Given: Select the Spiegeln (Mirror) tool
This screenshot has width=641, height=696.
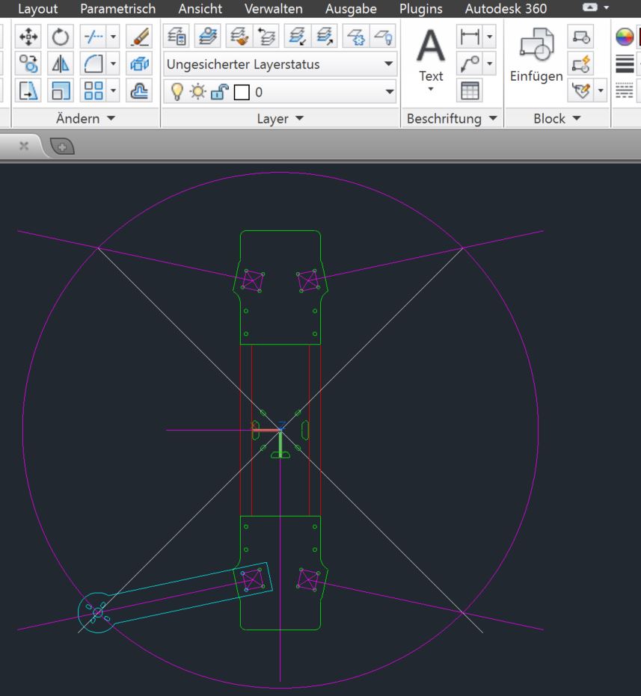Looking at the screenshot, I should [x=60, y=62].
